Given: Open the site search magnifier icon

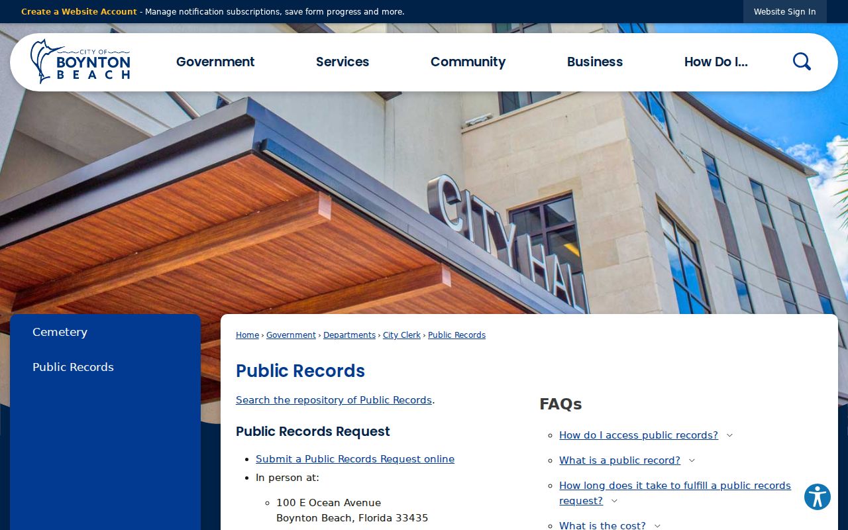Looking at the screenshot, I should pyautogui.click(x=802, y=62).
